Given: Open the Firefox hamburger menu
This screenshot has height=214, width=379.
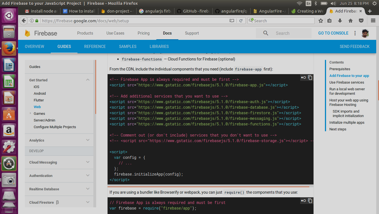Looking at the screenshot, I should coord(373,21).
